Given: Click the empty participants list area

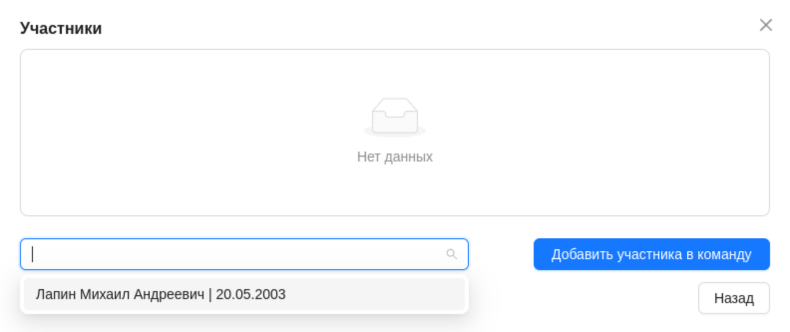Looking at the screenshot, I should click(x=395, y=132).
